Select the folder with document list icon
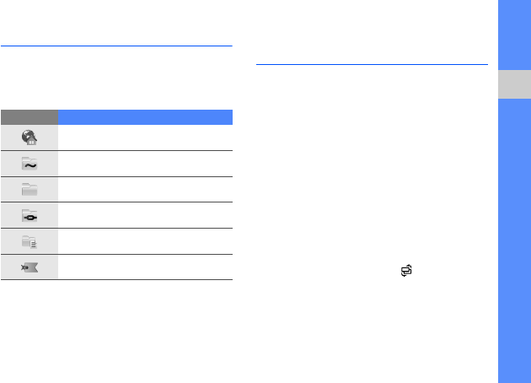531x383 pixels. [x=29, y=241]
